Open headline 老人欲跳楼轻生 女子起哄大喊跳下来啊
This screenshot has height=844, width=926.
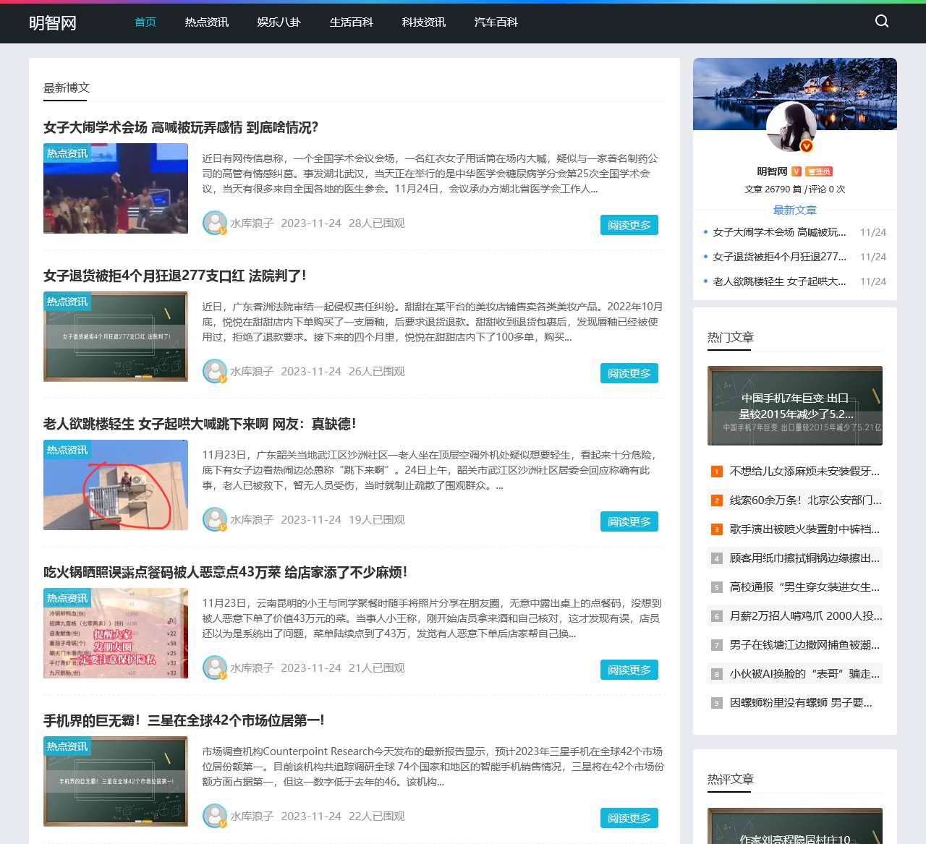click(x=200, y=424)
